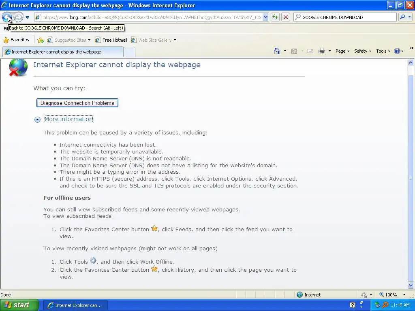The image size is (415, 311).
Task: Expand the Print options dropdown arrow
Action: 329,51
